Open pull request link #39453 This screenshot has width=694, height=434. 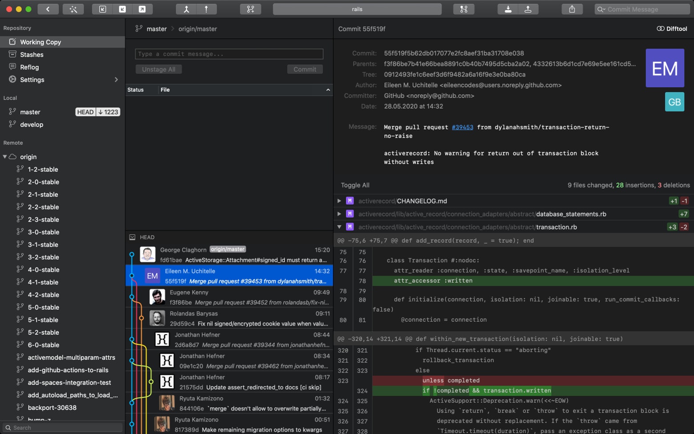462,127
